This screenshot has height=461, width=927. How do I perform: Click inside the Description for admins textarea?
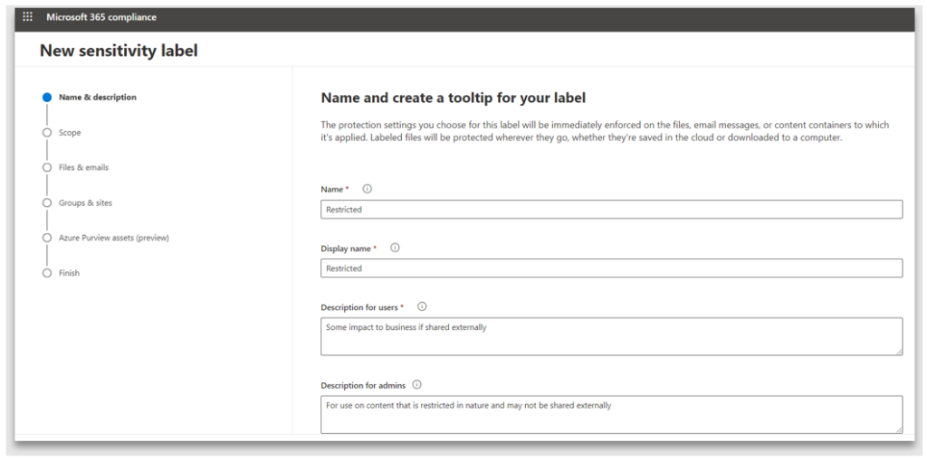pyautogui.click(x=611, y=414)
